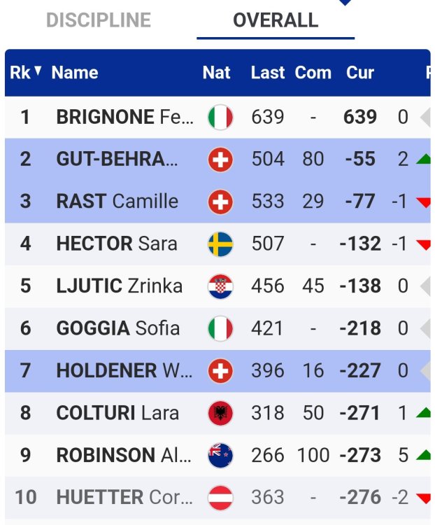Click Austria flag next to HUETTER

[x=220, y=498]
